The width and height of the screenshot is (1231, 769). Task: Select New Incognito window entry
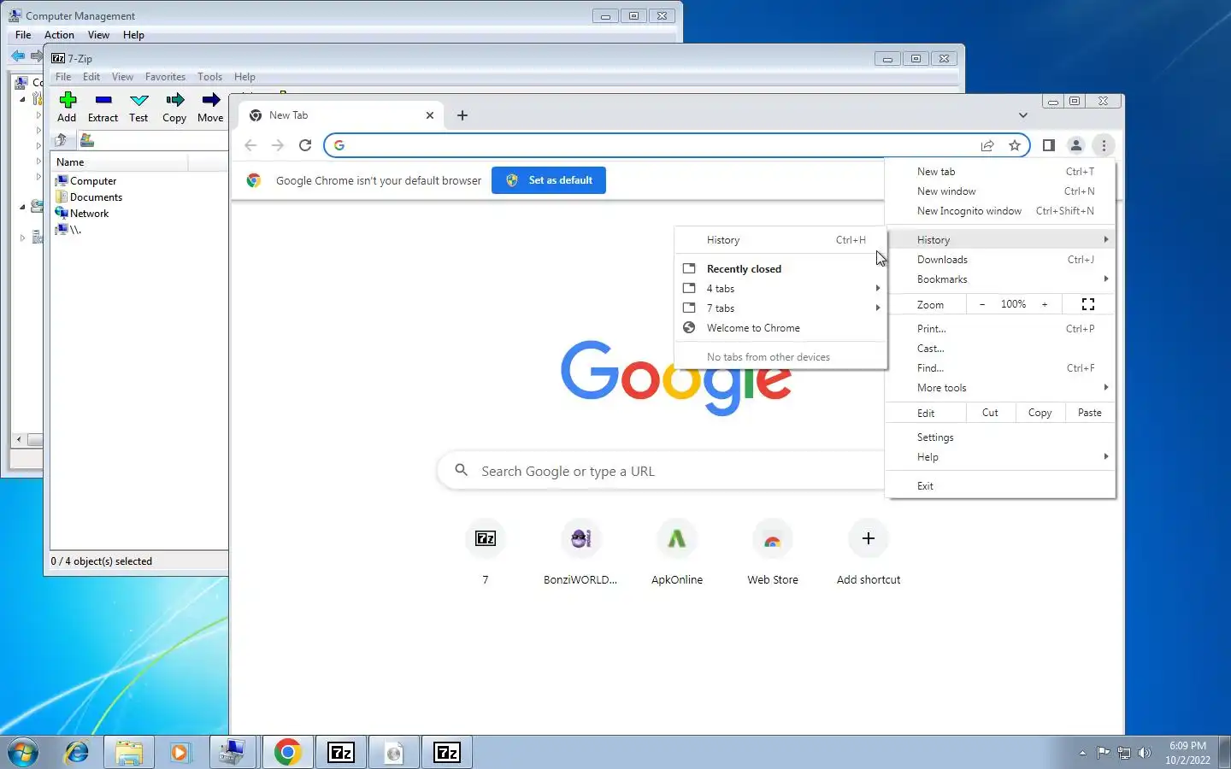[1001, 211]
